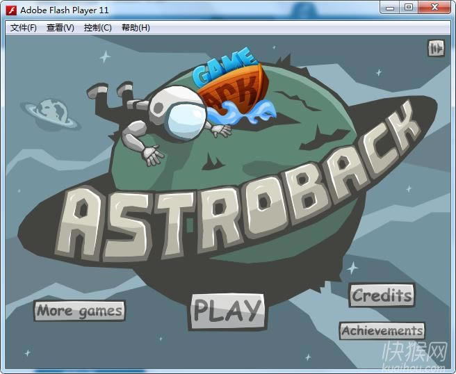
Task: Close the Adobe Flash Player window
Action: point(434,8)
